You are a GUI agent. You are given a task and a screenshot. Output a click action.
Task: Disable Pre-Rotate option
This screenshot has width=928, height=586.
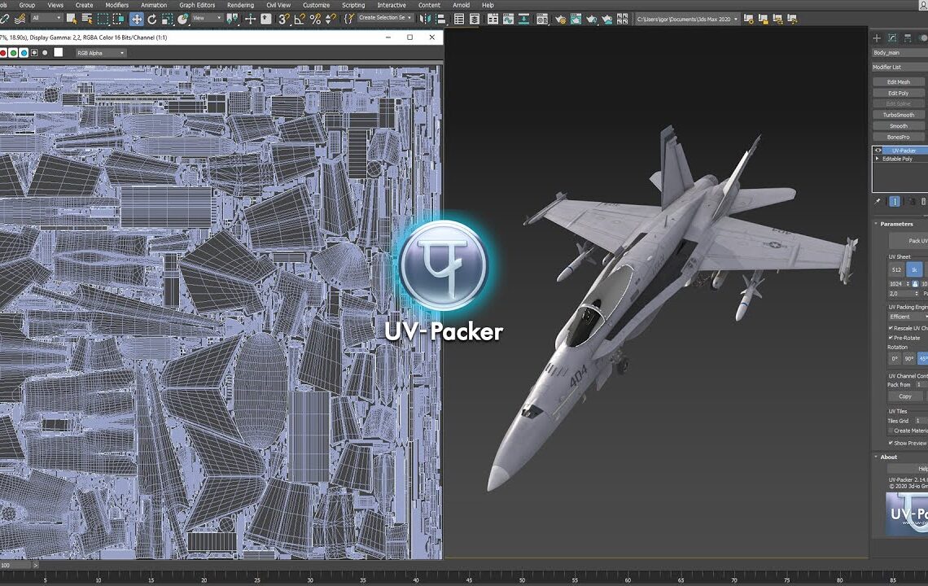coord(891,337)
